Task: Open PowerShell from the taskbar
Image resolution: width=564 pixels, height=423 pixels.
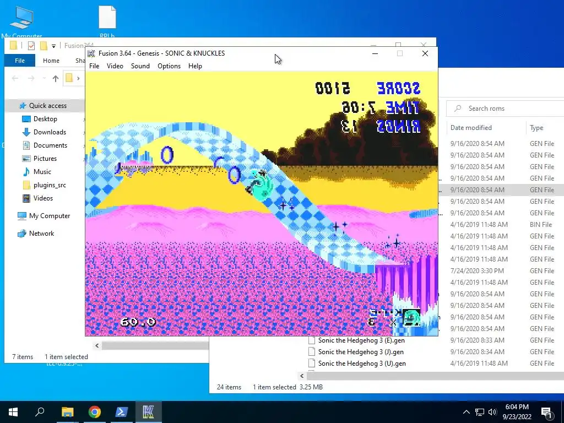Action: 121,412
